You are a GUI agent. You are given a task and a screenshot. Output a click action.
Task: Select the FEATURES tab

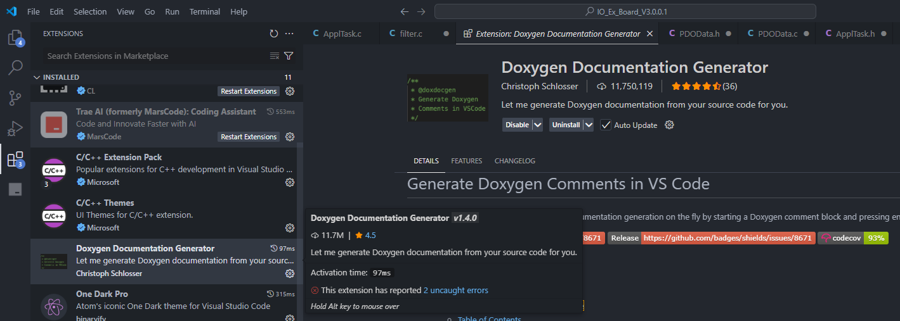coord(467,161)
